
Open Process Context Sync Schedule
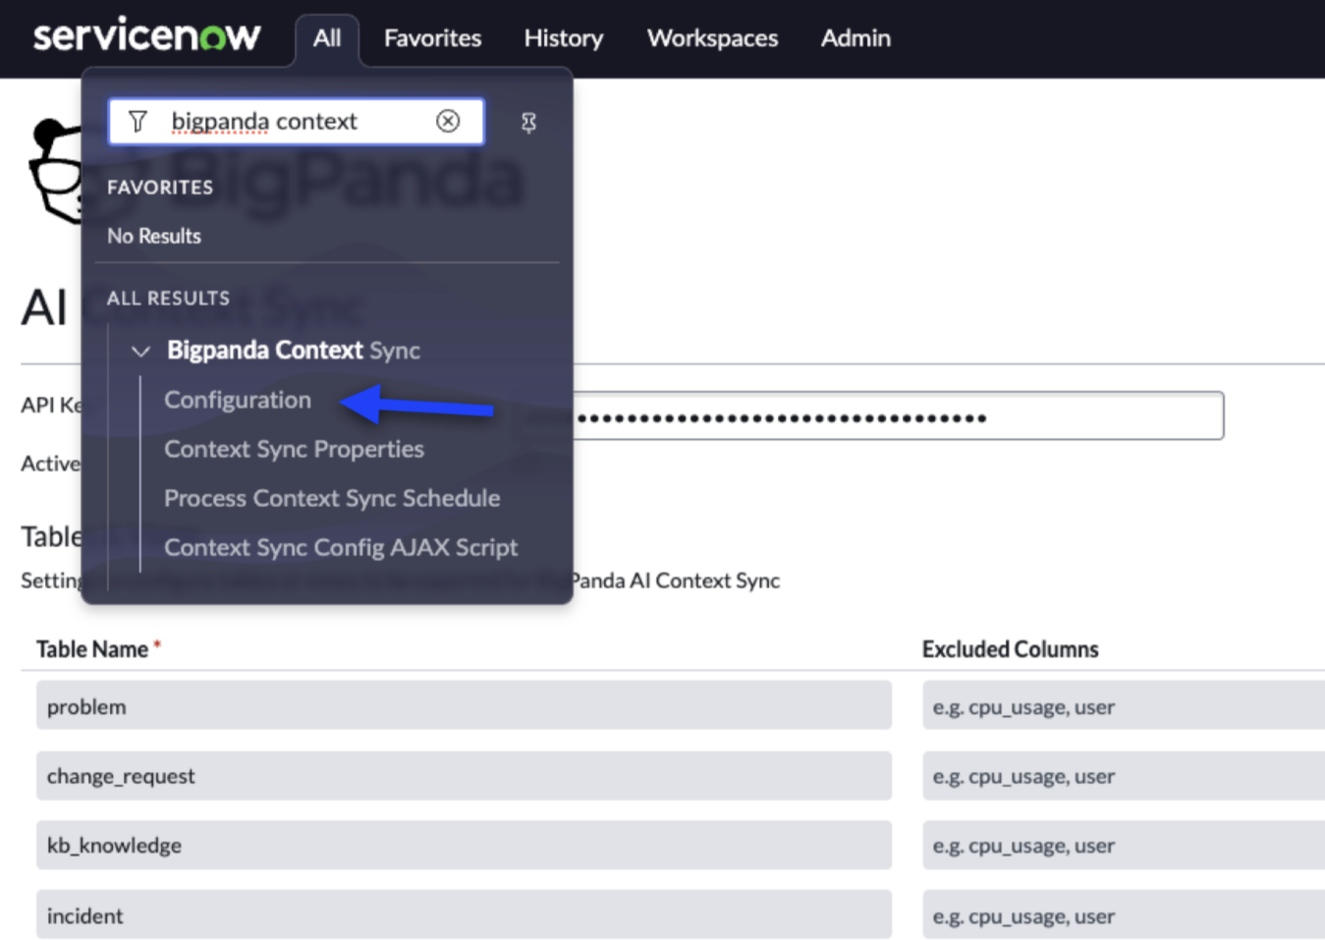click(332, 498)
